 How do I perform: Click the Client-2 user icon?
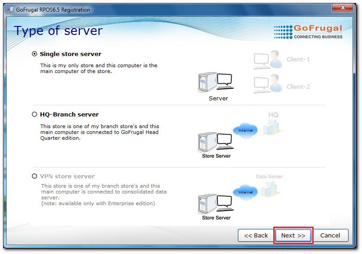[268, 84]
